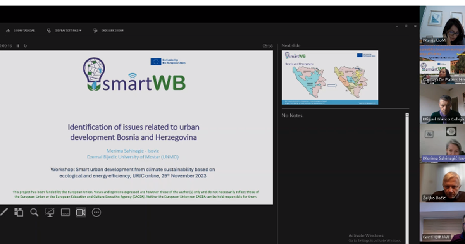Viewport: 465px width, 244px height.
Task: Black out the slide show screen
Action: [x=50, y=212]
